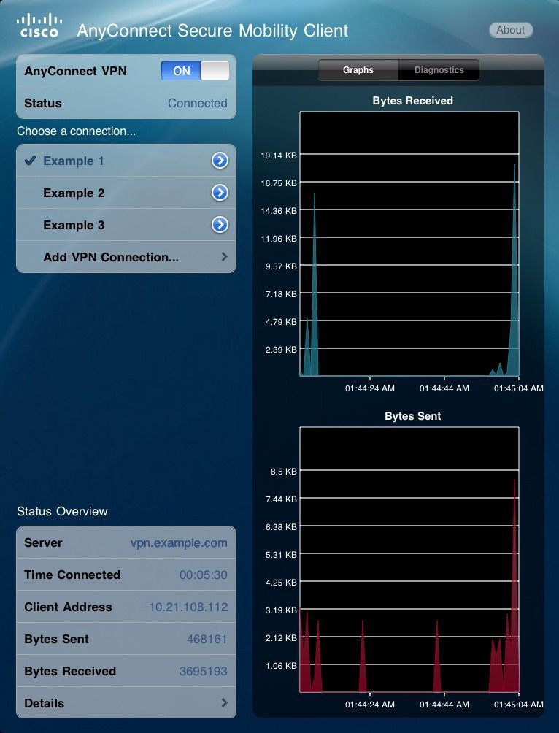Click the checkmark beside Example 1
Viewport: 559px width, 733px height.
click(30, 161)
